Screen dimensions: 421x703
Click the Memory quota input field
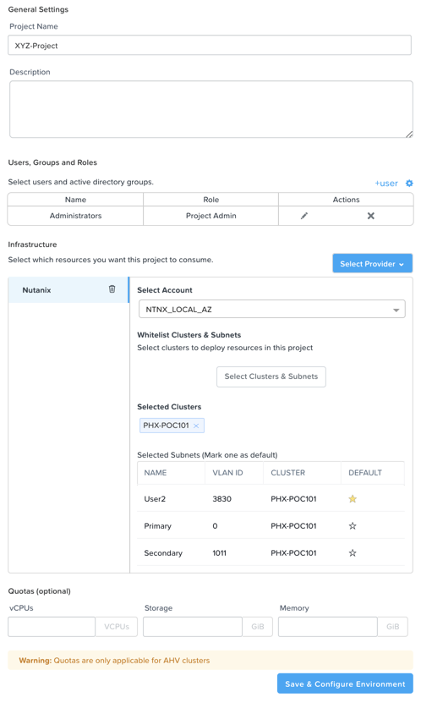[x=327, y=626]
